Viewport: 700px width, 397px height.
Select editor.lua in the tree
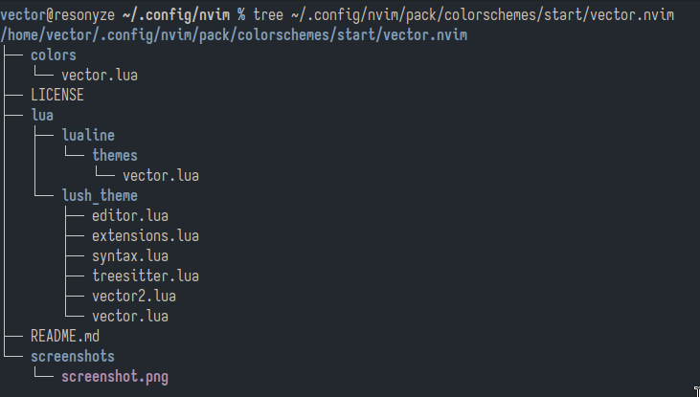click(x=130, y=216)
